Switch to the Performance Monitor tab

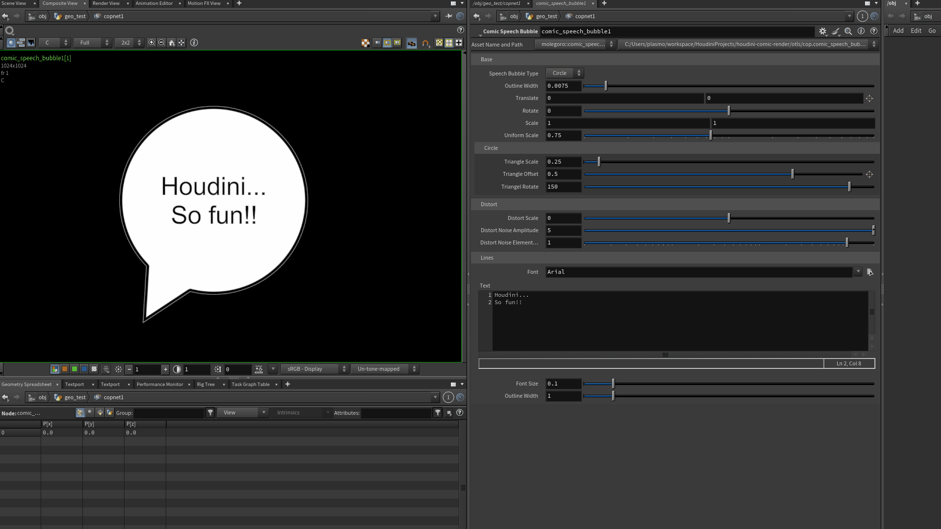click(x=160, y=385)
